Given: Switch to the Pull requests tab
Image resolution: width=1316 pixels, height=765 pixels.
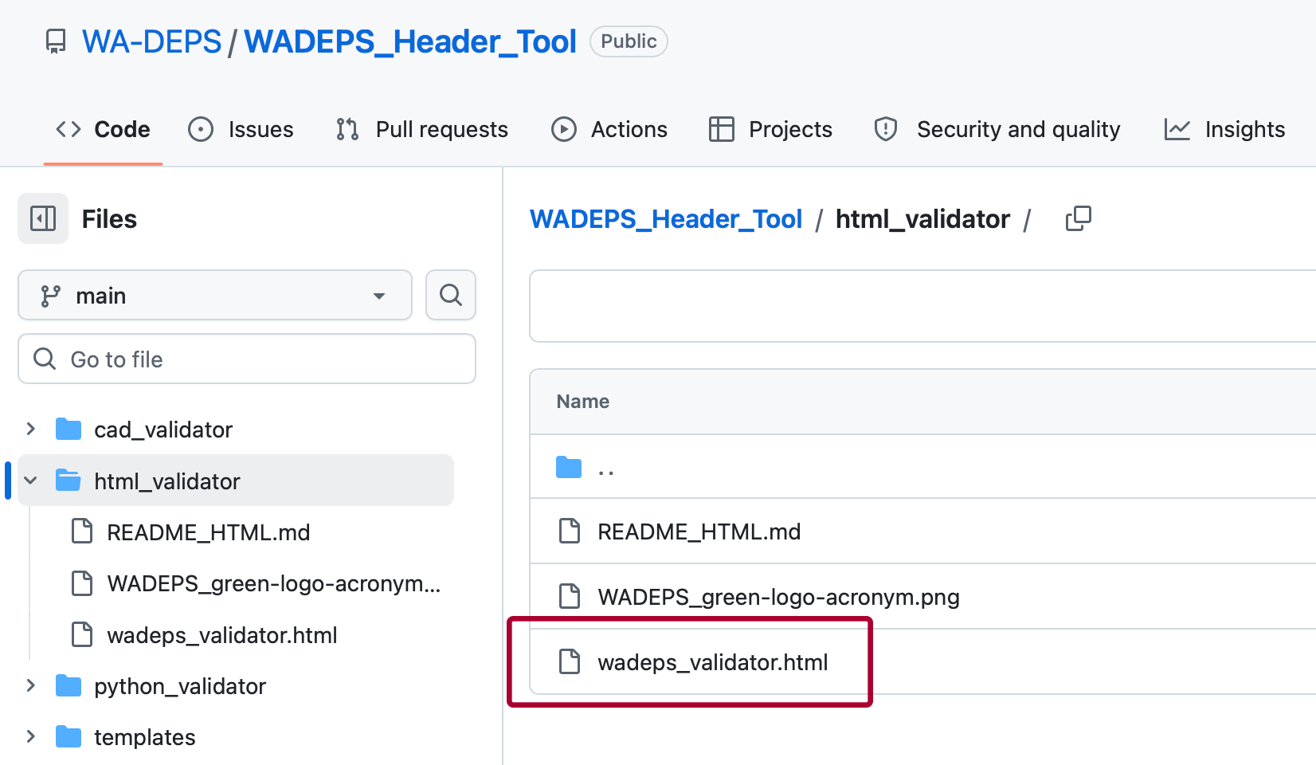Looking at the screenshot, I should coord(441,129).
